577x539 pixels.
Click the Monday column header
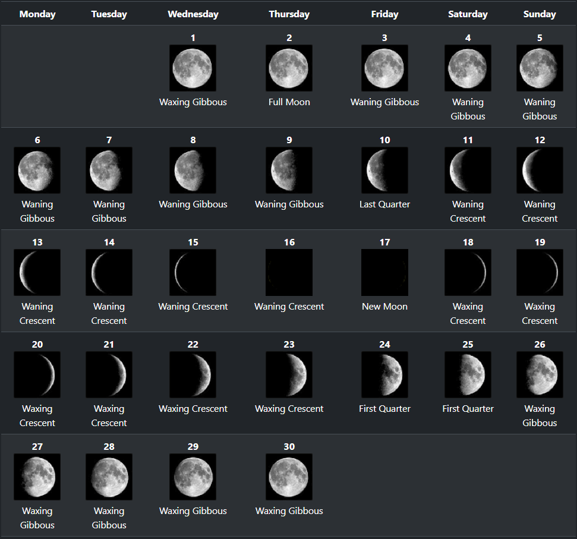click(x=37, y=14)
